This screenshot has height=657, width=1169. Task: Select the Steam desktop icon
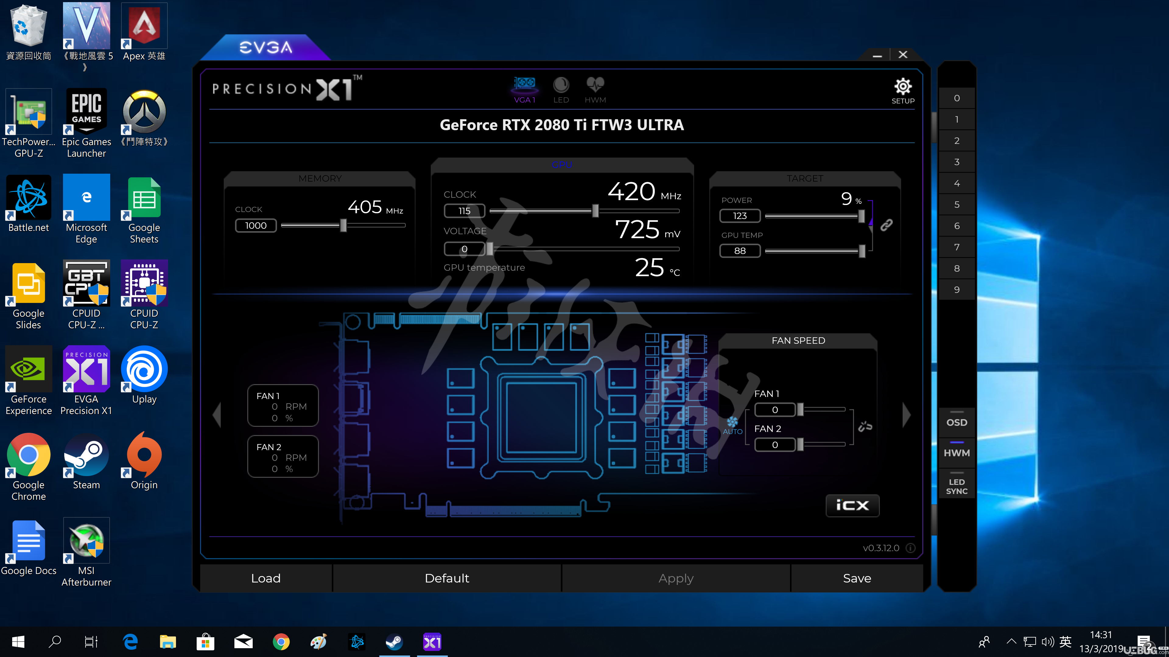pos(86,461)
